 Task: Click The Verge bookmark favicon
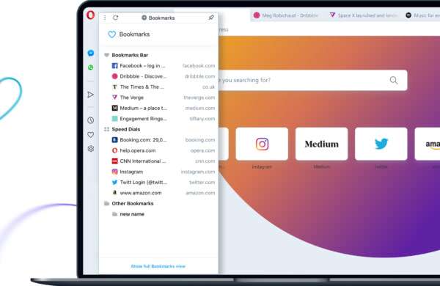115,98
